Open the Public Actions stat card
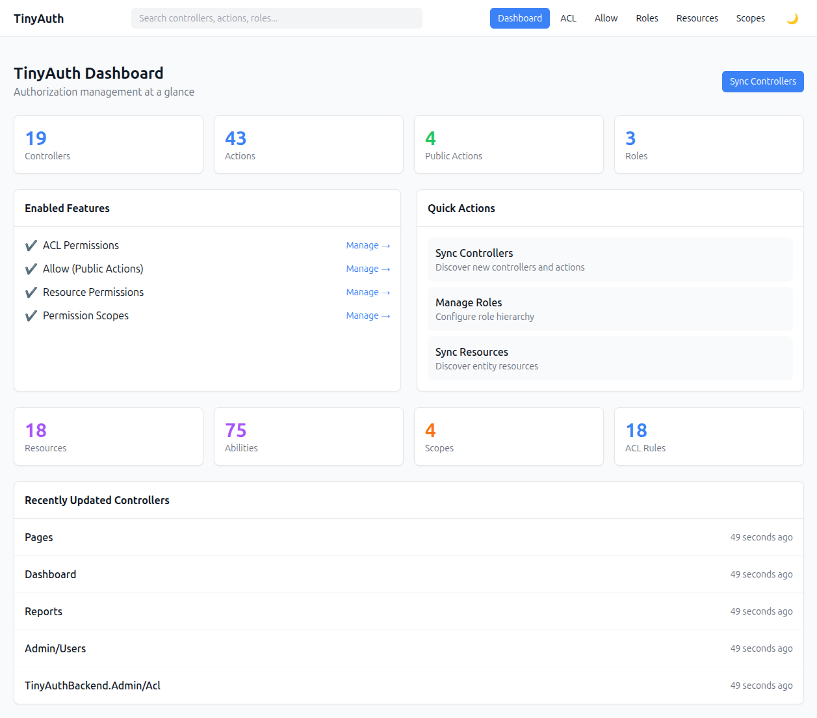Screen dimensions: 817x718 509,144
